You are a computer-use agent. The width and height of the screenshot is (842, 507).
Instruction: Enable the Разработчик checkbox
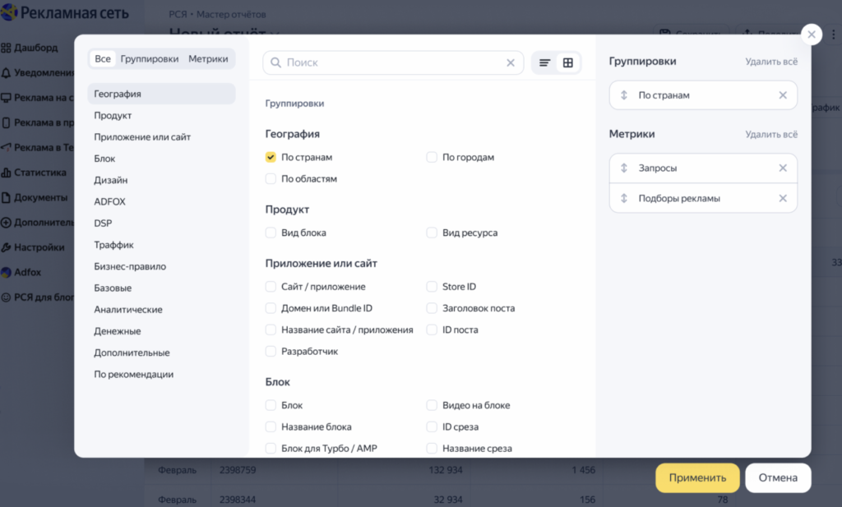coord(271,351)
